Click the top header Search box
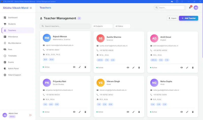 170,8
